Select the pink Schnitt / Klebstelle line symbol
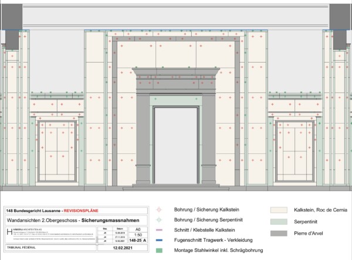Image resolution: width=352 pixels, height=260 pixels. (159, 230)
